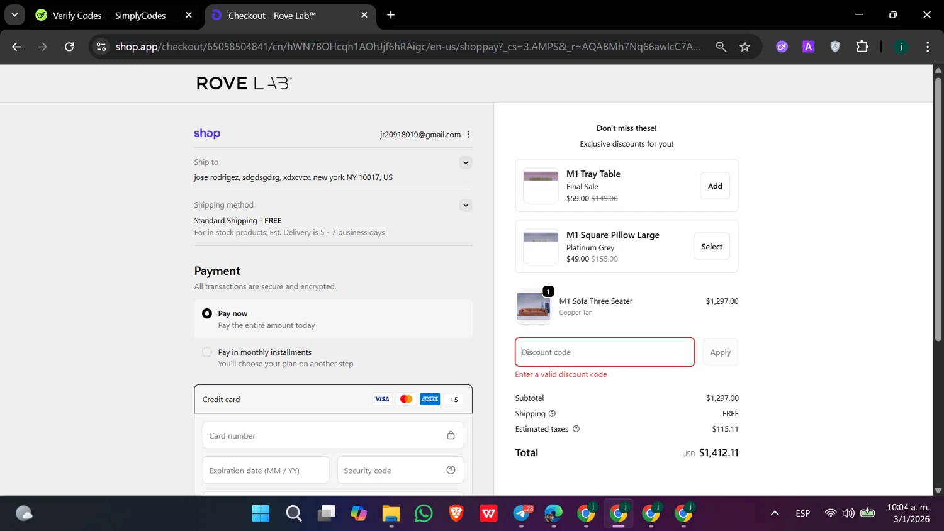Apply the discount code
Viewport: 944px width, 531px height.
(720, 352)
